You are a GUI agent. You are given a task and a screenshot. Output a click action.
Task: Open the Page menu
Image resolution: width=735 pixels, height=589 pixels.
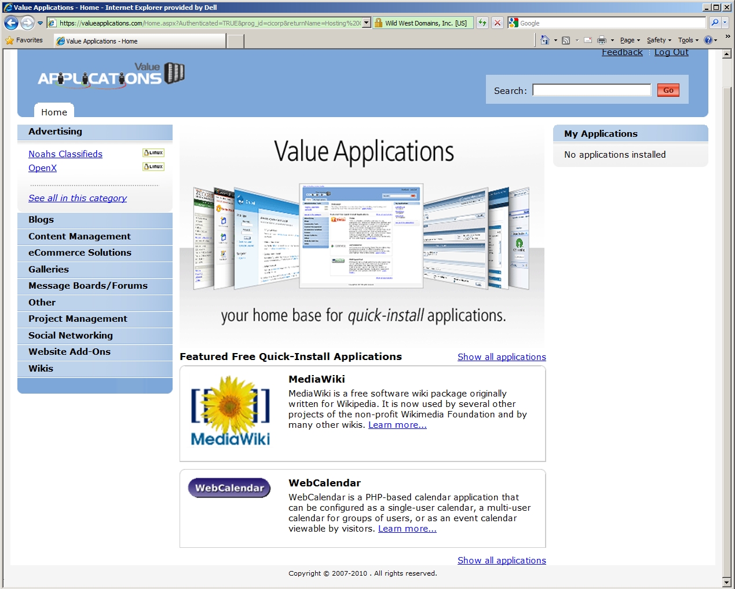coord(630,41)
